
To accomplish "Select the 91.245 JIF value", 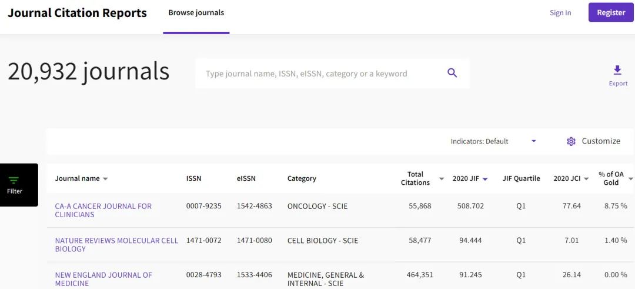I will (x=470, y=275).
